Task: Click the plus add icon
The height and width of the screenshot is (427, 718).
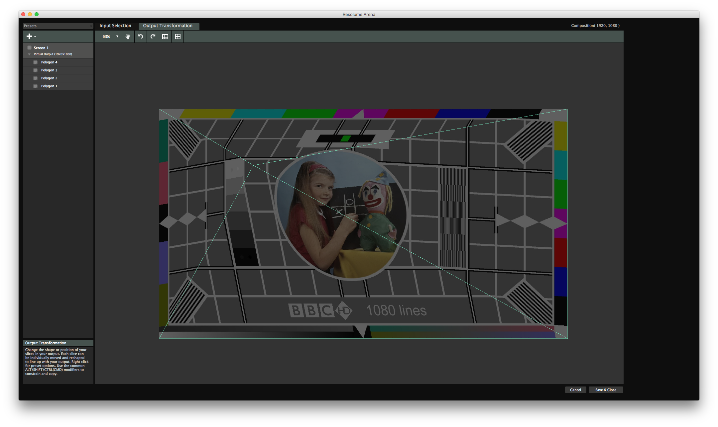Action: pos(29,36)
